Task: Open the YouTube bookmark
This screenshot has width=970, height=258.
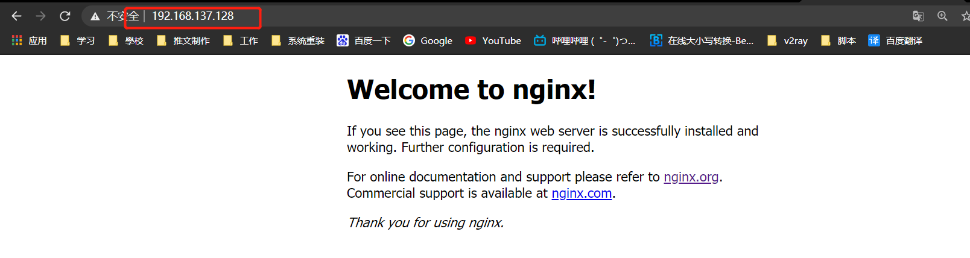Action: point(493,40)
